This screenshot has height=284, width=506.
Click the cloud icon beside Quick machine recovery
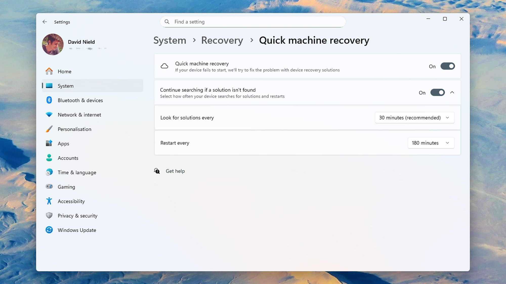(164, 66)
